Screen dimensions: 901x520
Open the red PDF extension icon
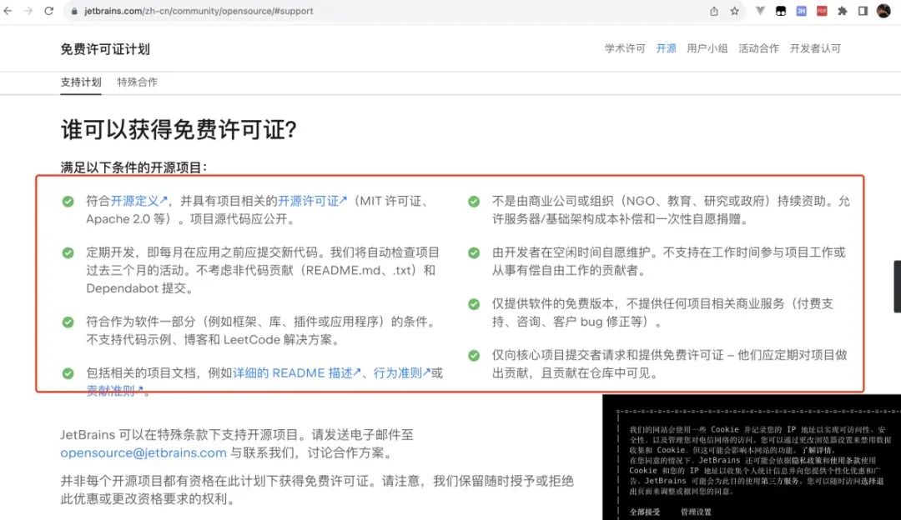pos(822,11)
